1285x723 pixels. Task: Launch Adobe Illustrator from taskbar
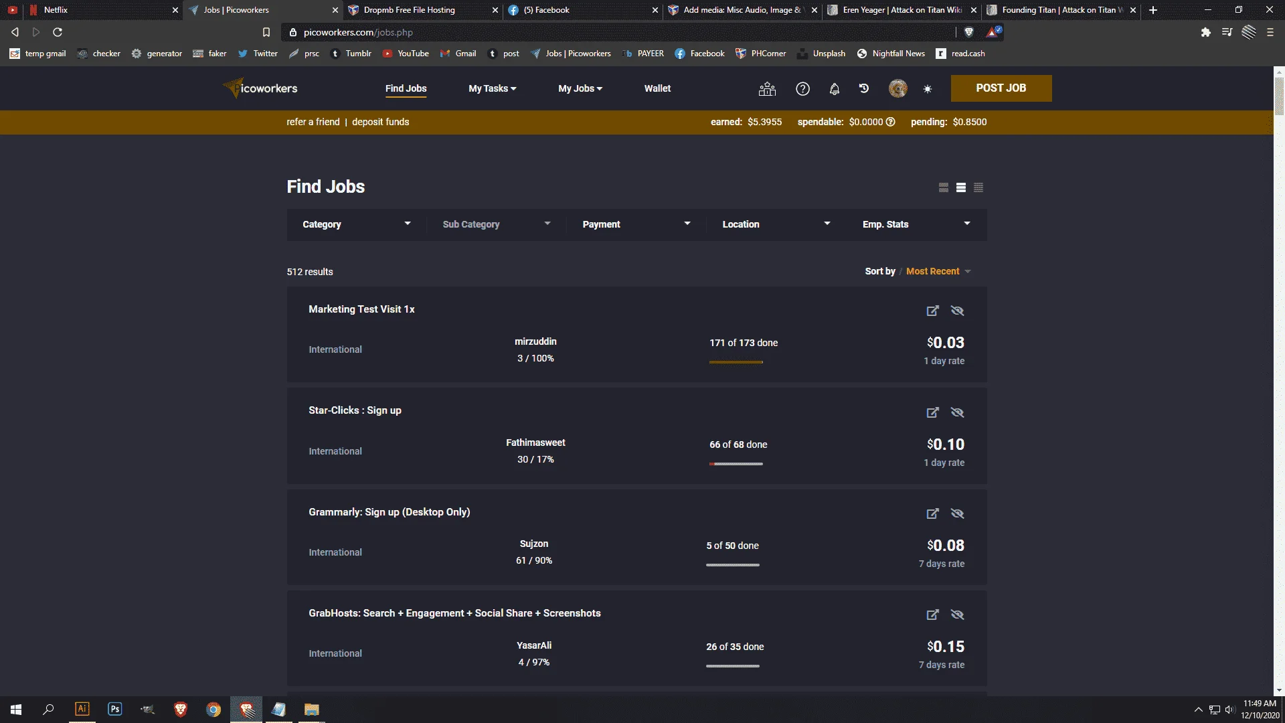click(x=82, y=709)
